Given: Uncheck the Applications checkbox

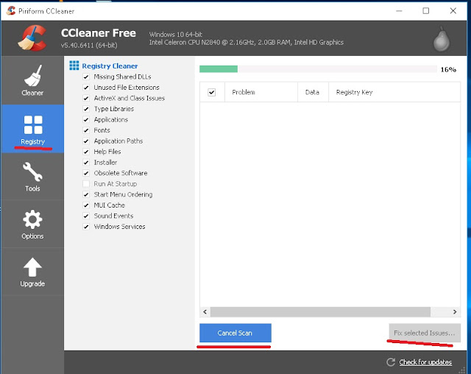Looking at the screenshot, I should [86, 119].
